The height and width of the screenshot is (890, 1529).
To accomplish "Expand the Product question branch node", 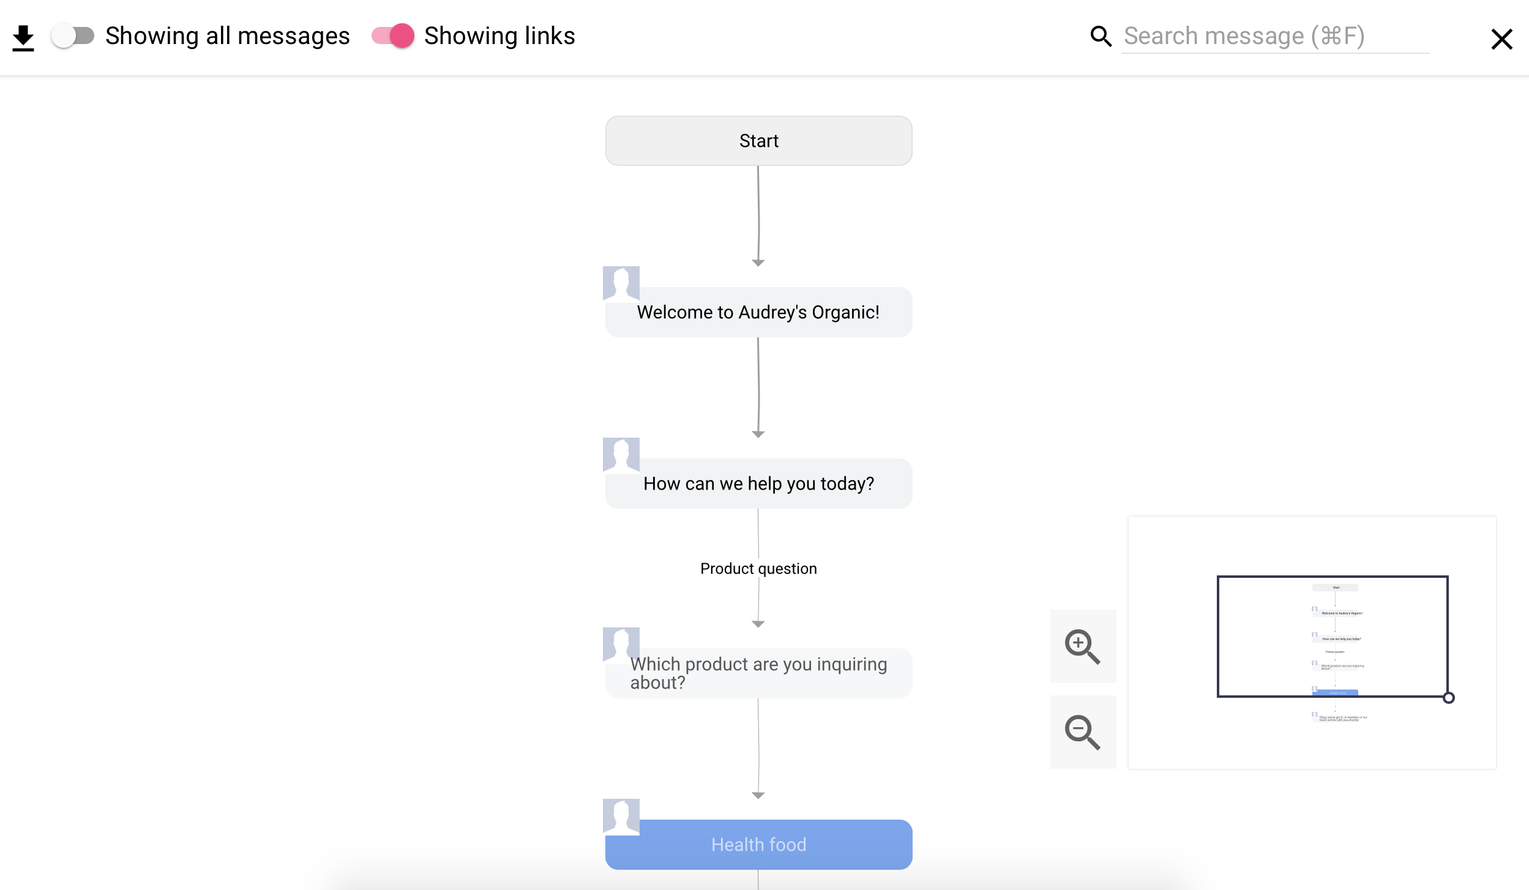I will tap(758, 568).
